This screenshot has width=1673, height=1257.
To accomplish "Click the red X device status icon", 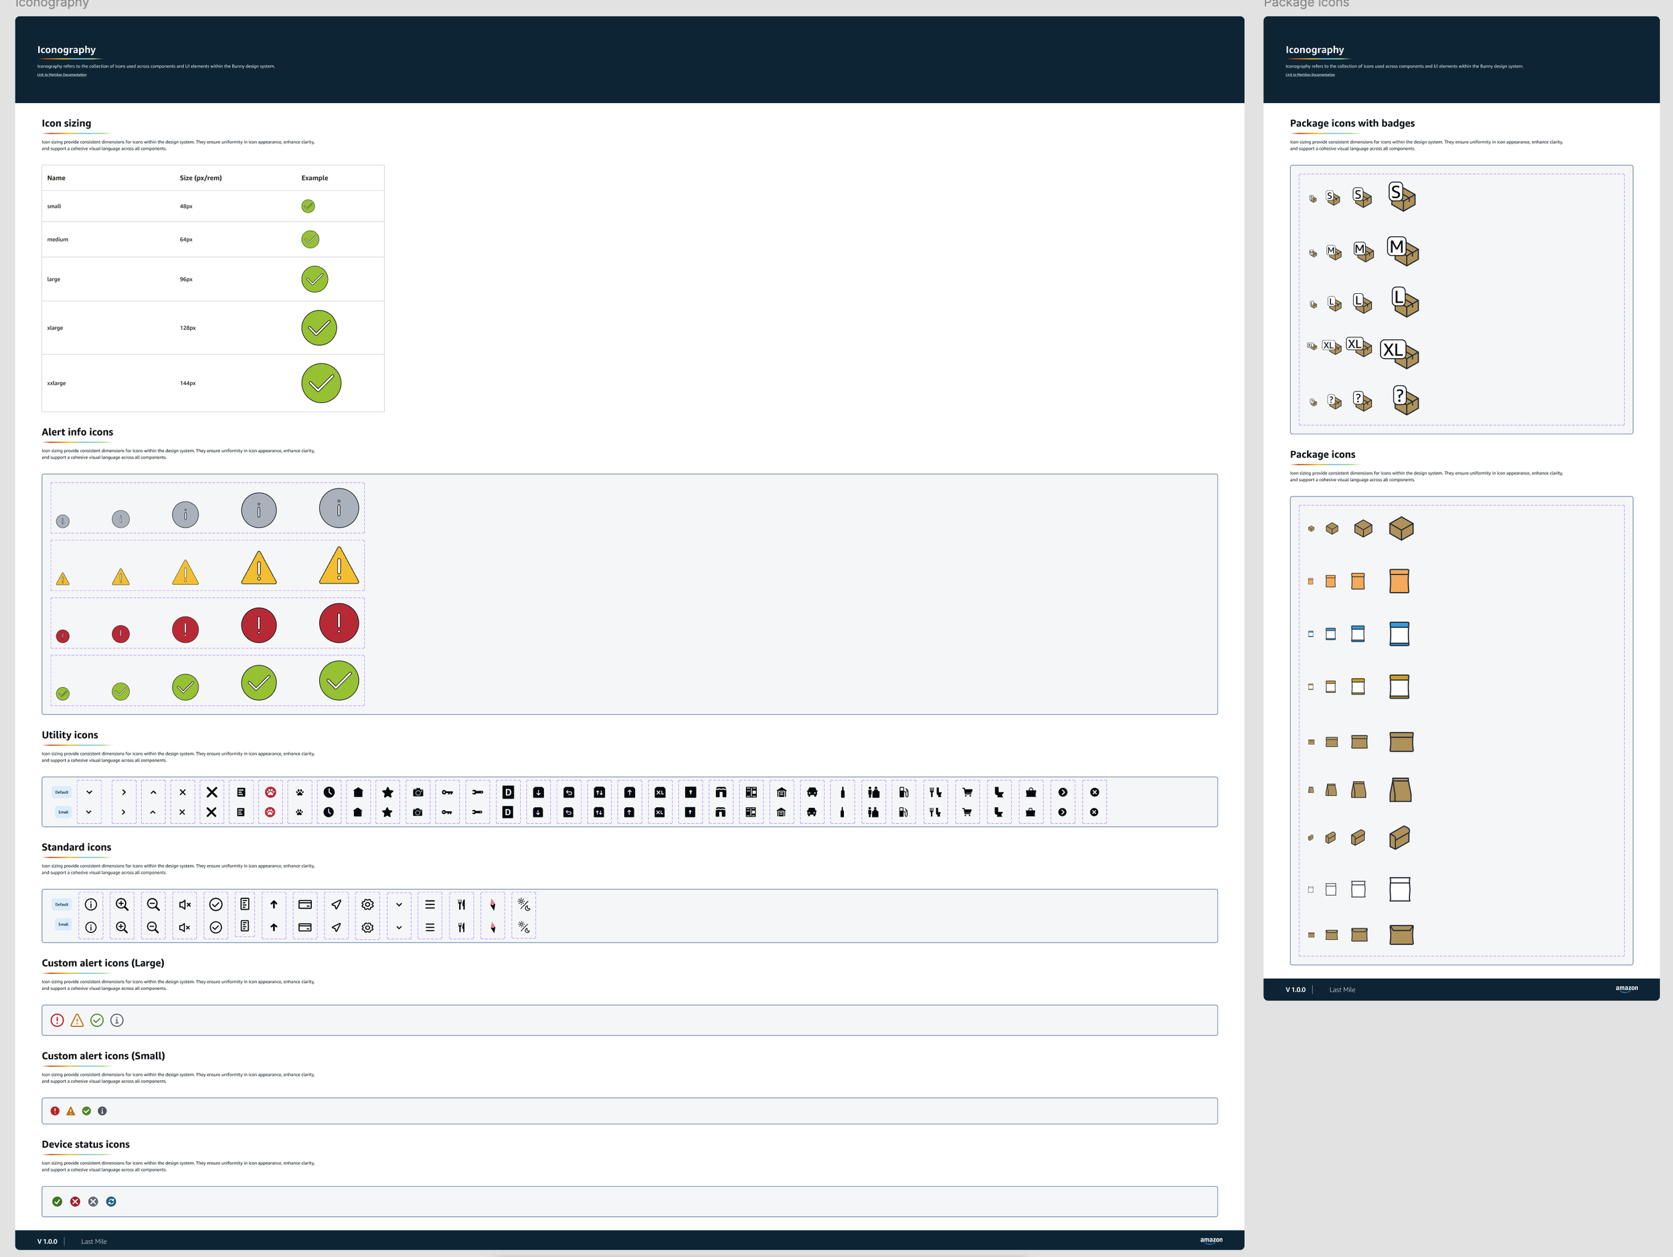I will [x=75, y=1202].
